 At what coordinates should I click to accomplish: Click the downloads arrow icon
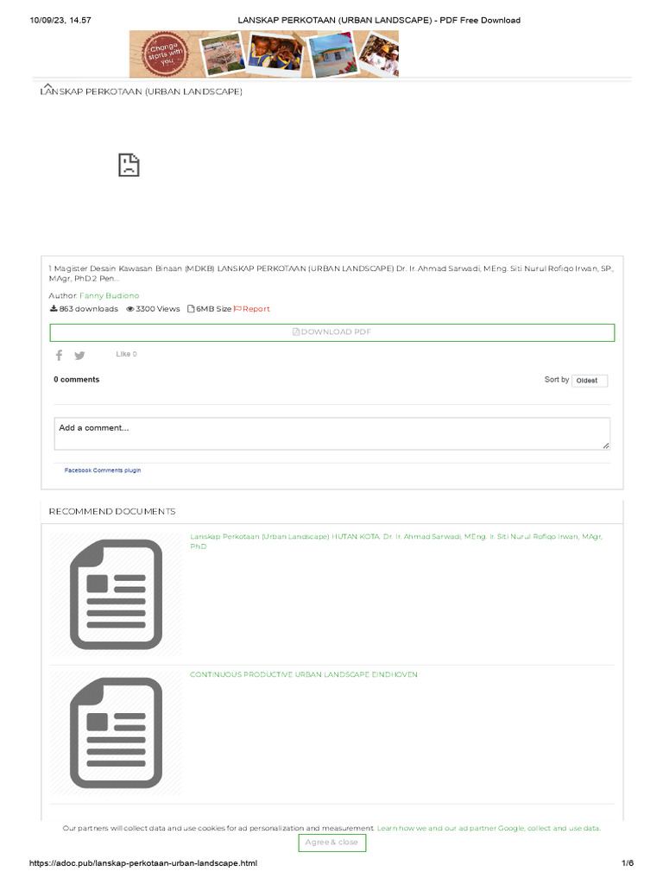click(54, 309)
